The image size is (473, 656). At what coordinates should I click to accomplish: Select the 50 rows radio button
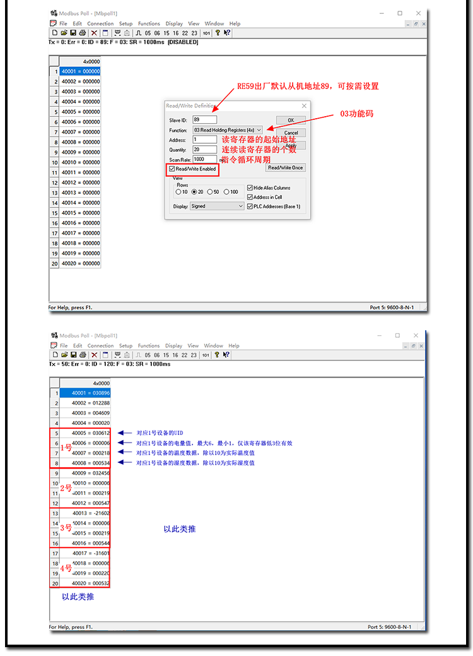click(x=210, y=191)
